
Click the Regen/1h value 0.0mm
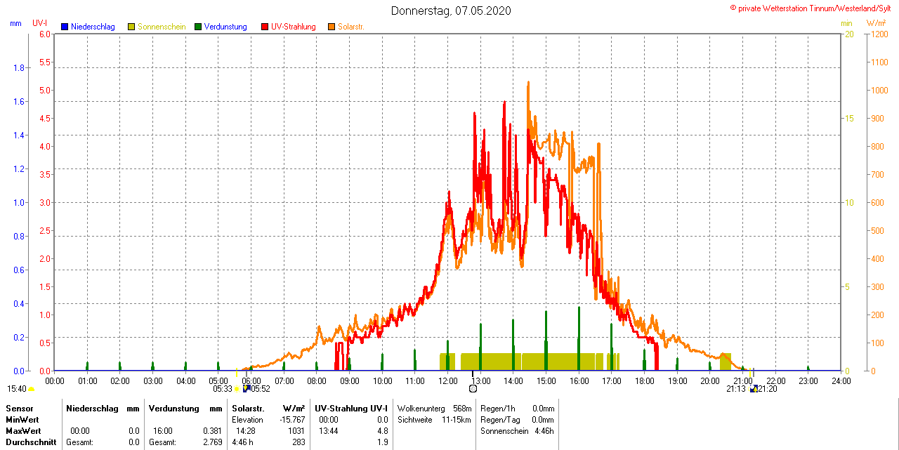pyautogui.click(x=544, y=409)
